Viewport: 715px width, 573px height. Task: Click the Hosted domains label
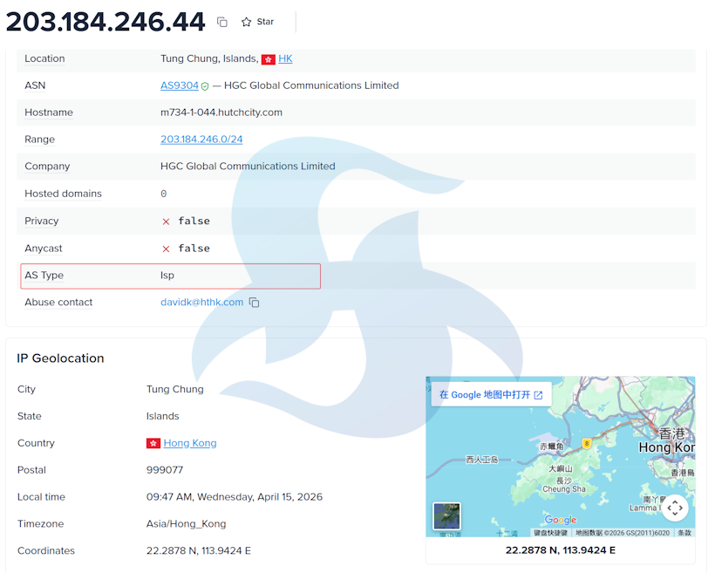pos(63,194)
